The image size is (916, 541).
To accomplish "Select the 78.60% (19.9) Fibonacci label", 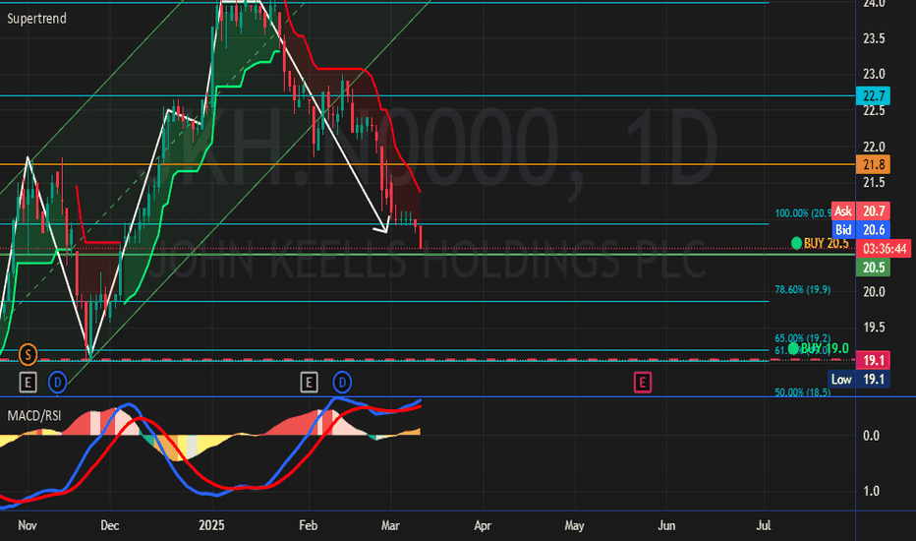I will pyautogui.click(x=803, y=289).
